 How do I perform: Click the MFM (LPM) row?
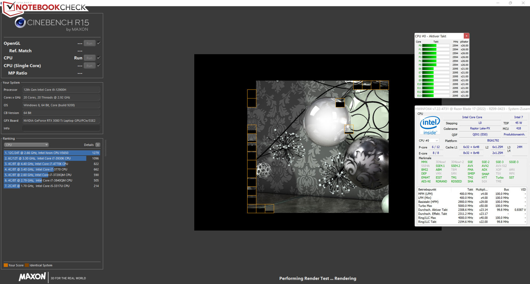tap(472, 194)
